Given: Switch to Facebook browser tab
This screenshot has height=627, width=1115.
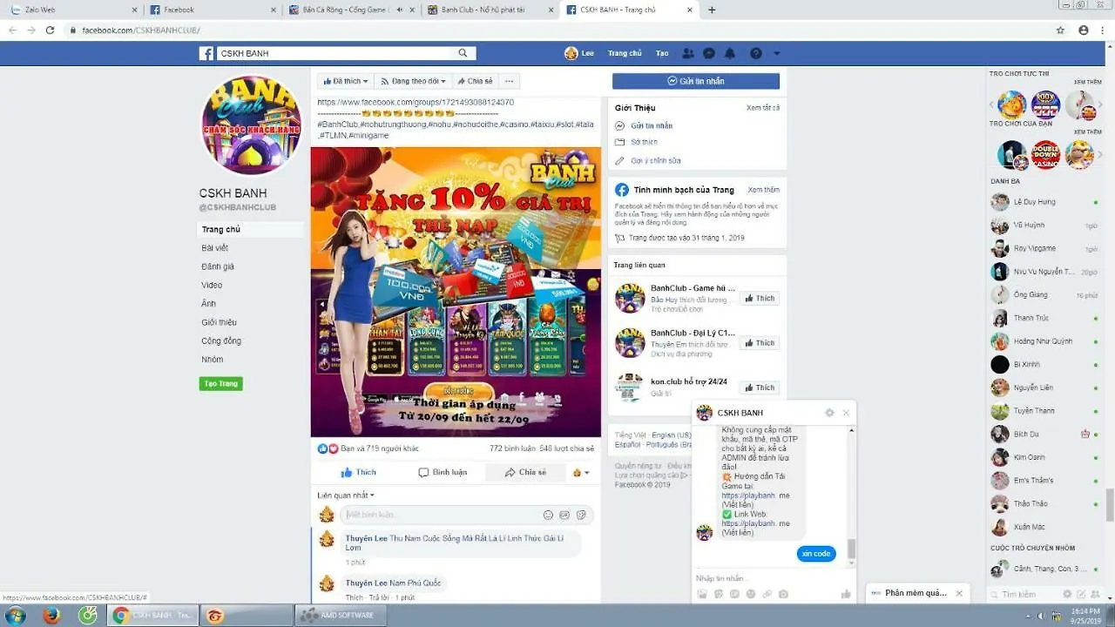Looking at the screenshot, I should tap(212, 10).
